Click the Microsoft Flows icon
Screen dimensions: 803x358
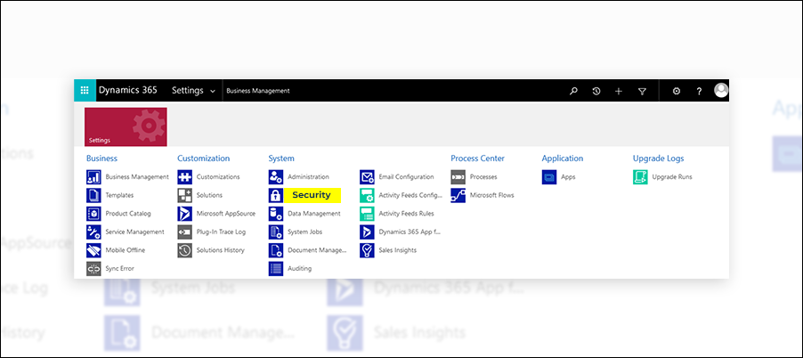pyautogui.click(x=458, y=196)
